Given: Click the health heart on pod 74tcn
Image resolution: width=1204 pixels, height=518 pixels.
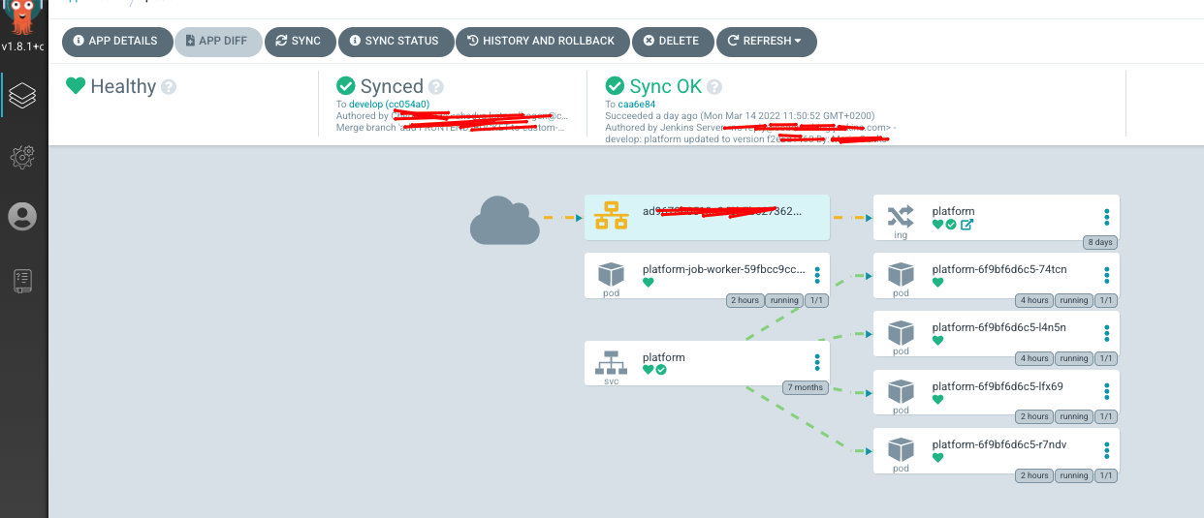Looking at the screenshot, I should [x=938, y=283].
